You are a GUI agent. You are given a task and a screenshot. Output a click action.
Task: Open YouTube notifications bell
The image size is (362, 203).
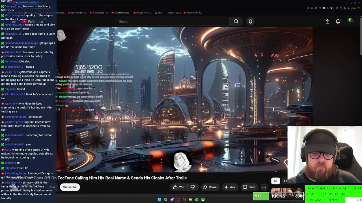(338, 21)
